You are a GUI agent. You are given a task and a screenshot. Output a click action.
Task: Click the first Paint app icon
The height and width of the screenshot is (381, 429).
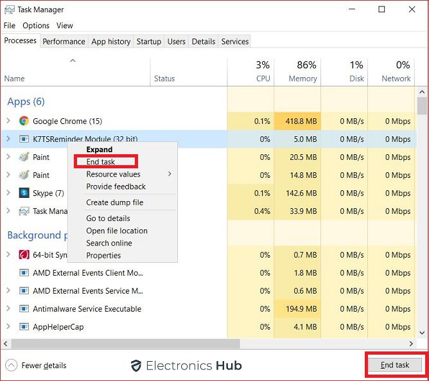click(24, 157)
